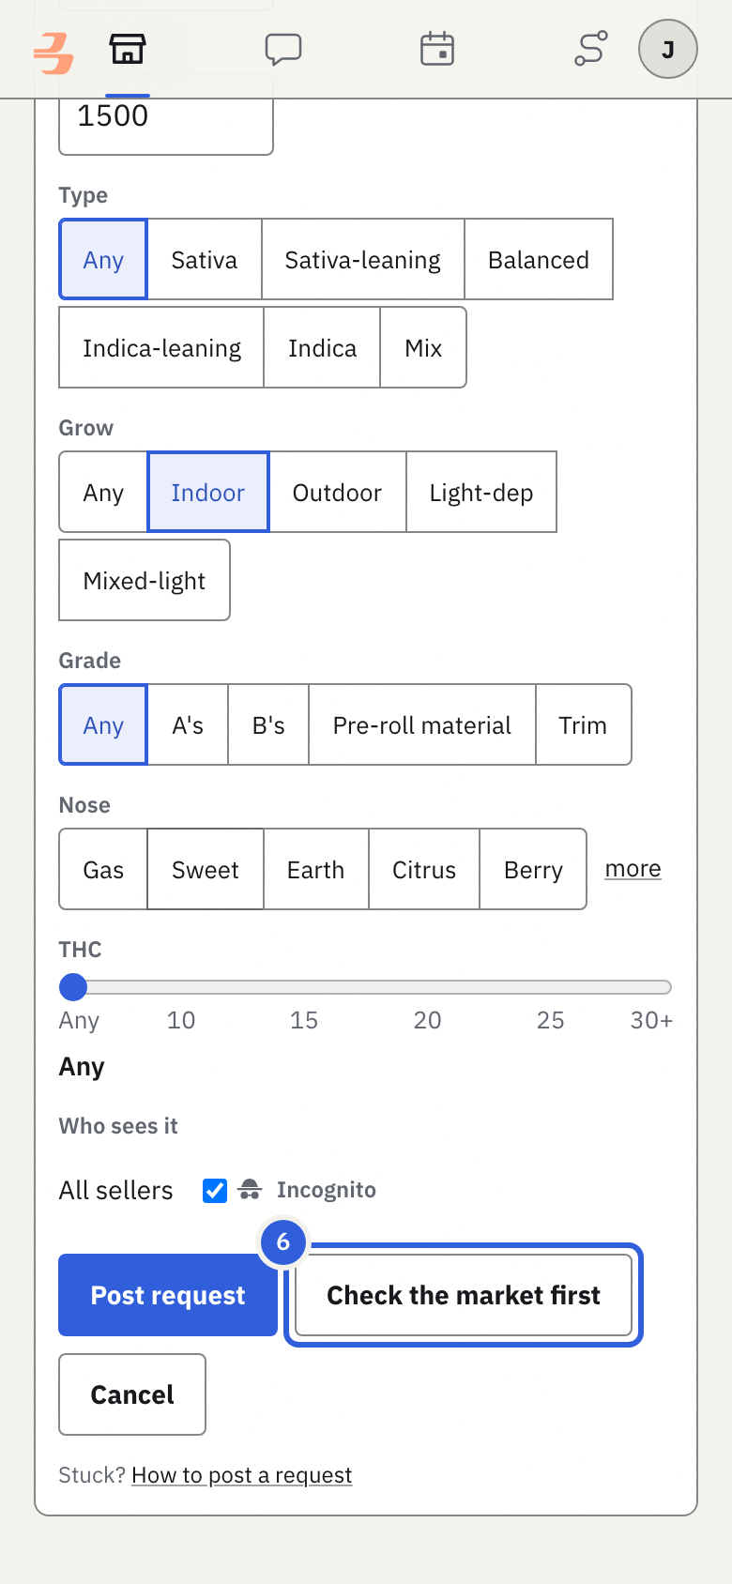This screenshot has height=1584, width=732.
Task: Select B's grade
Action: 268,725
